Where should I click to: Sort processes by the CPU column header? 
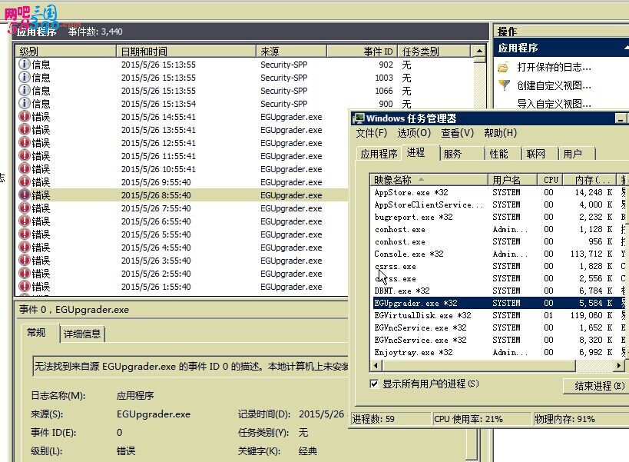click(x=551, y=179)
